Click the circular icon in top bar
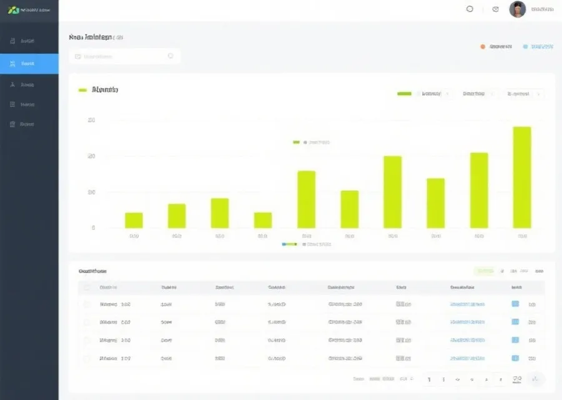Screen dimensions: 562x400 [x=470, y=9]
